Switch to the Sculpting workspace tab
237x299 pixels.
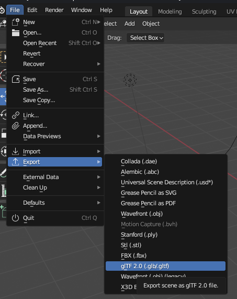(204, 12)
